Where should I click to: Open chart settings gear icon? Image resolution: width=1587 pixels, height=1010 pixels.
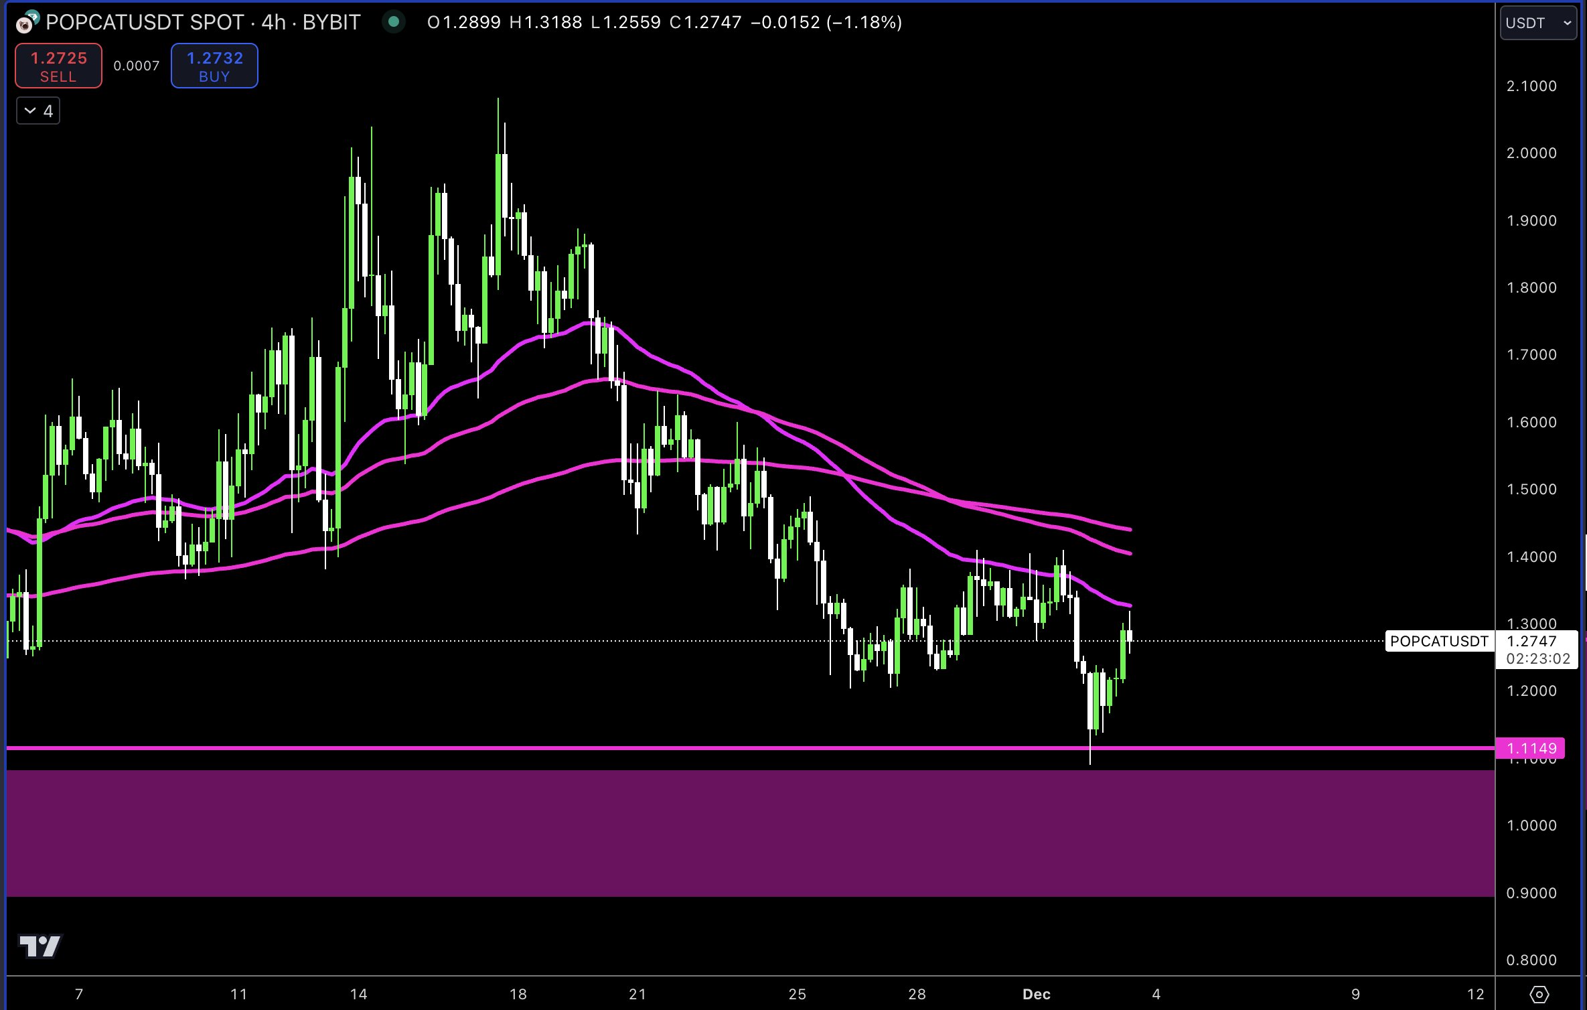click(x=1539, y=994)
